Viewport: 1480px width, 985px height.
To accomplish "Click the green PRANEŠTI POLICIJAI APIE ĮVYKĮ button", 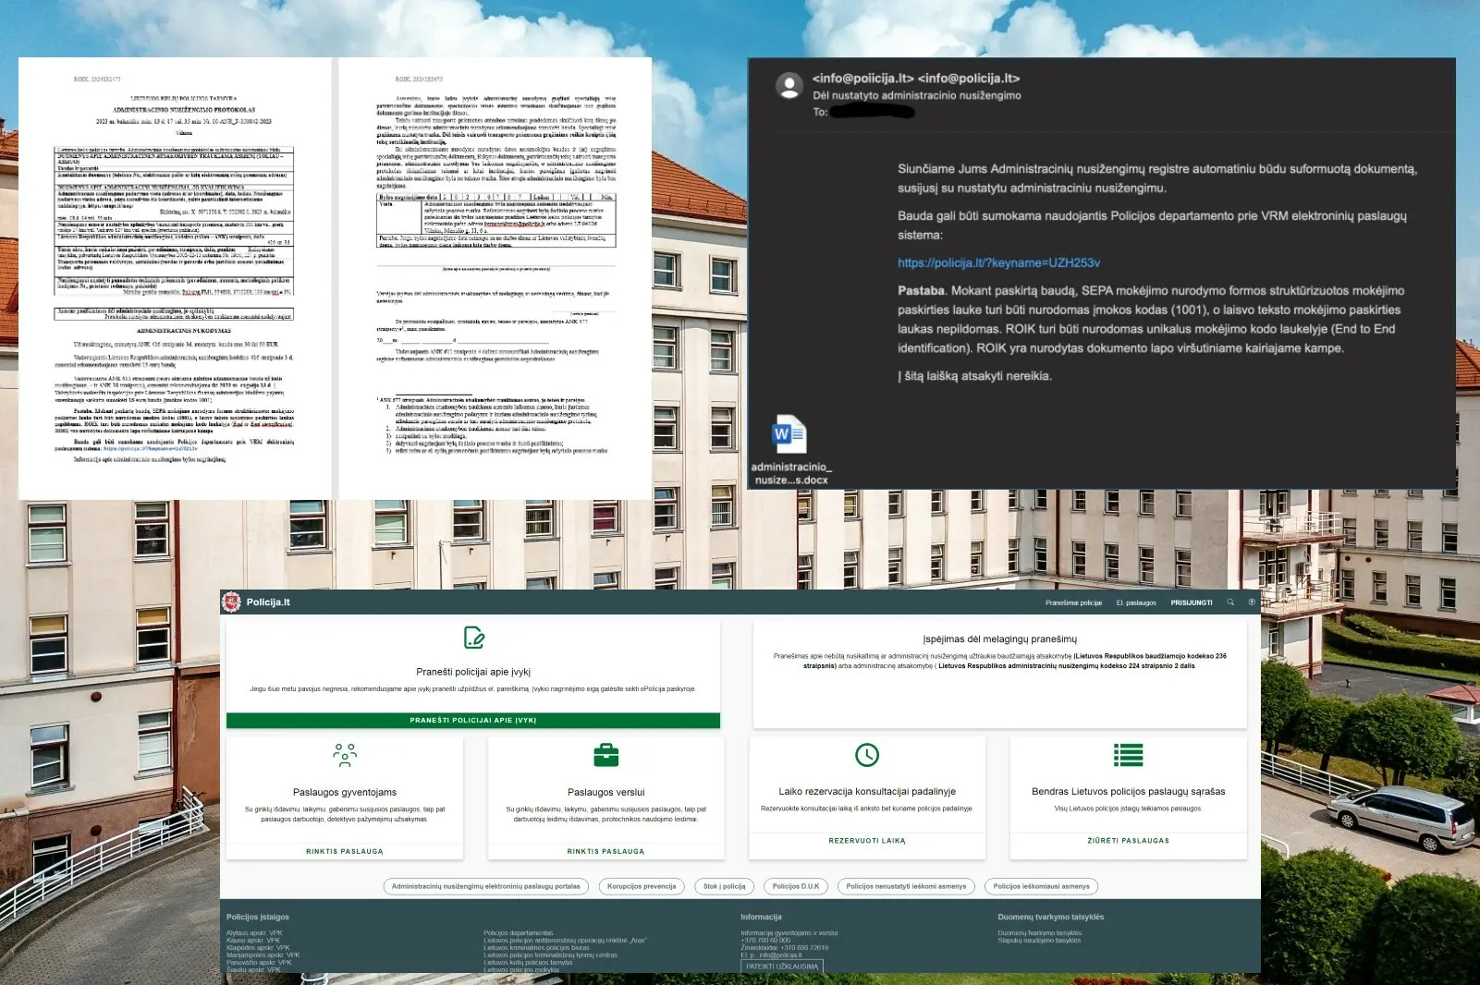I will point(473,720).
